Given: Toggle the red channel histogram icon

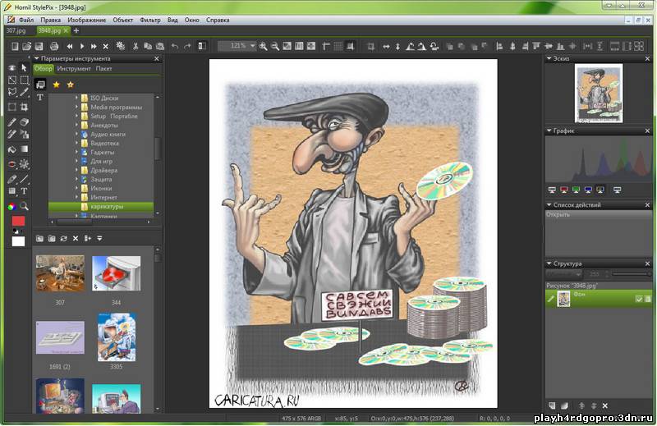Looking at the screenshot, I should click(564, 190).
